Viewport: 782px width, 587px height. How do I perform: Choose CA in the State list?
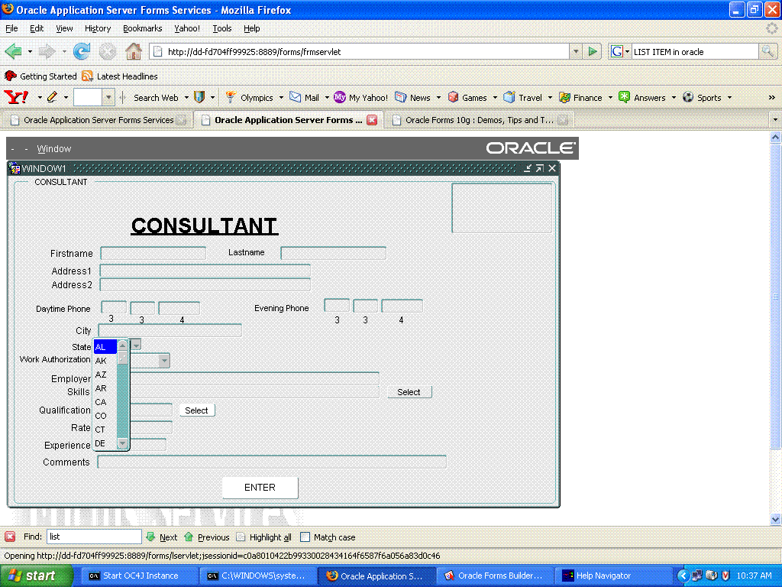tap(105, 402)
